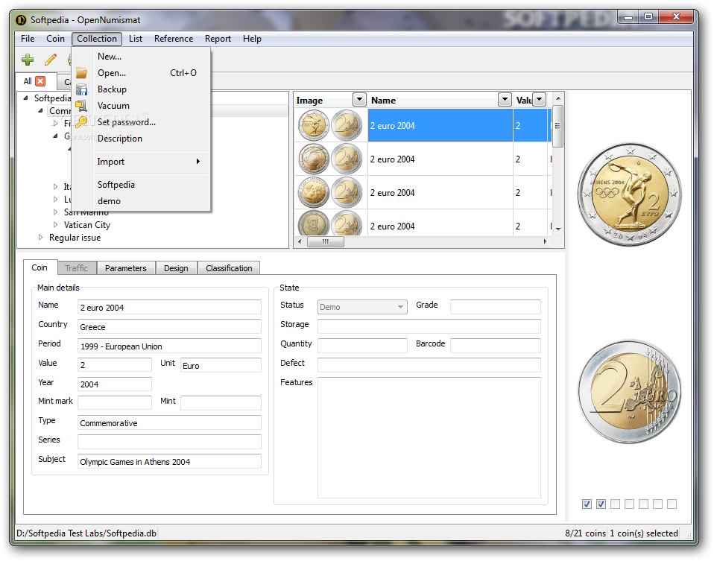Click the coin list vertical scrollbar thumb
The image size is (714, 561).
pos(557,126)
